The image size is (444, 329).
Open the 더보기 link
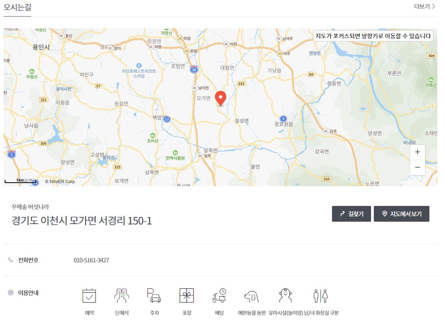pos(424,6)
